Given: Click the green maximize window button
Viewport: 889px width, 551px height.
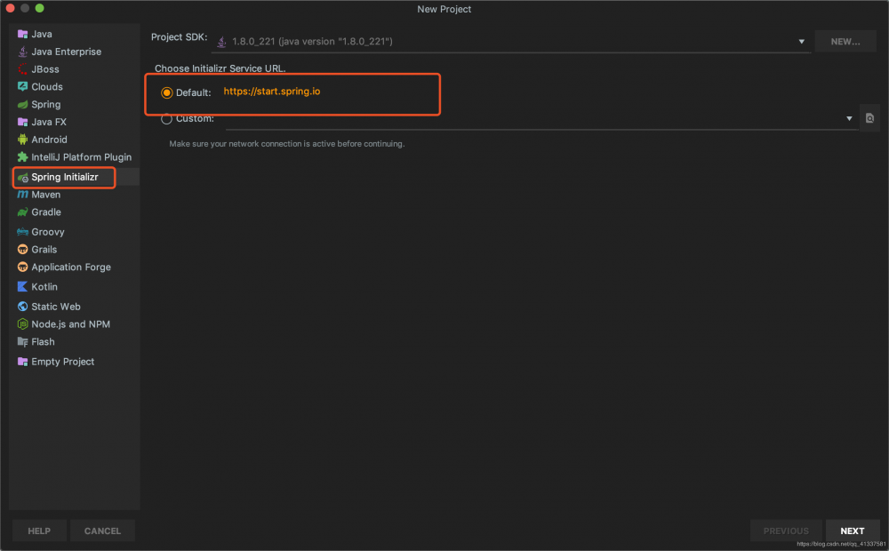Looking at the screenshot, I should (x=39, y=8).
